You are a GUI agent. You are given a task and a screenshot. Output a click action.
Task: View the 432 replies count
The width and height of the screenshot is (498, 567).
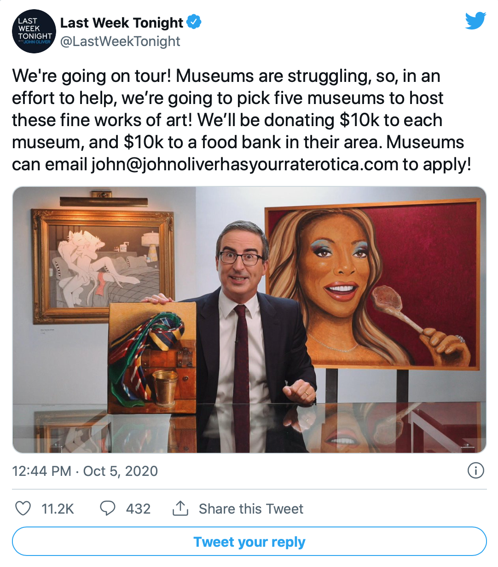[138, 509]
